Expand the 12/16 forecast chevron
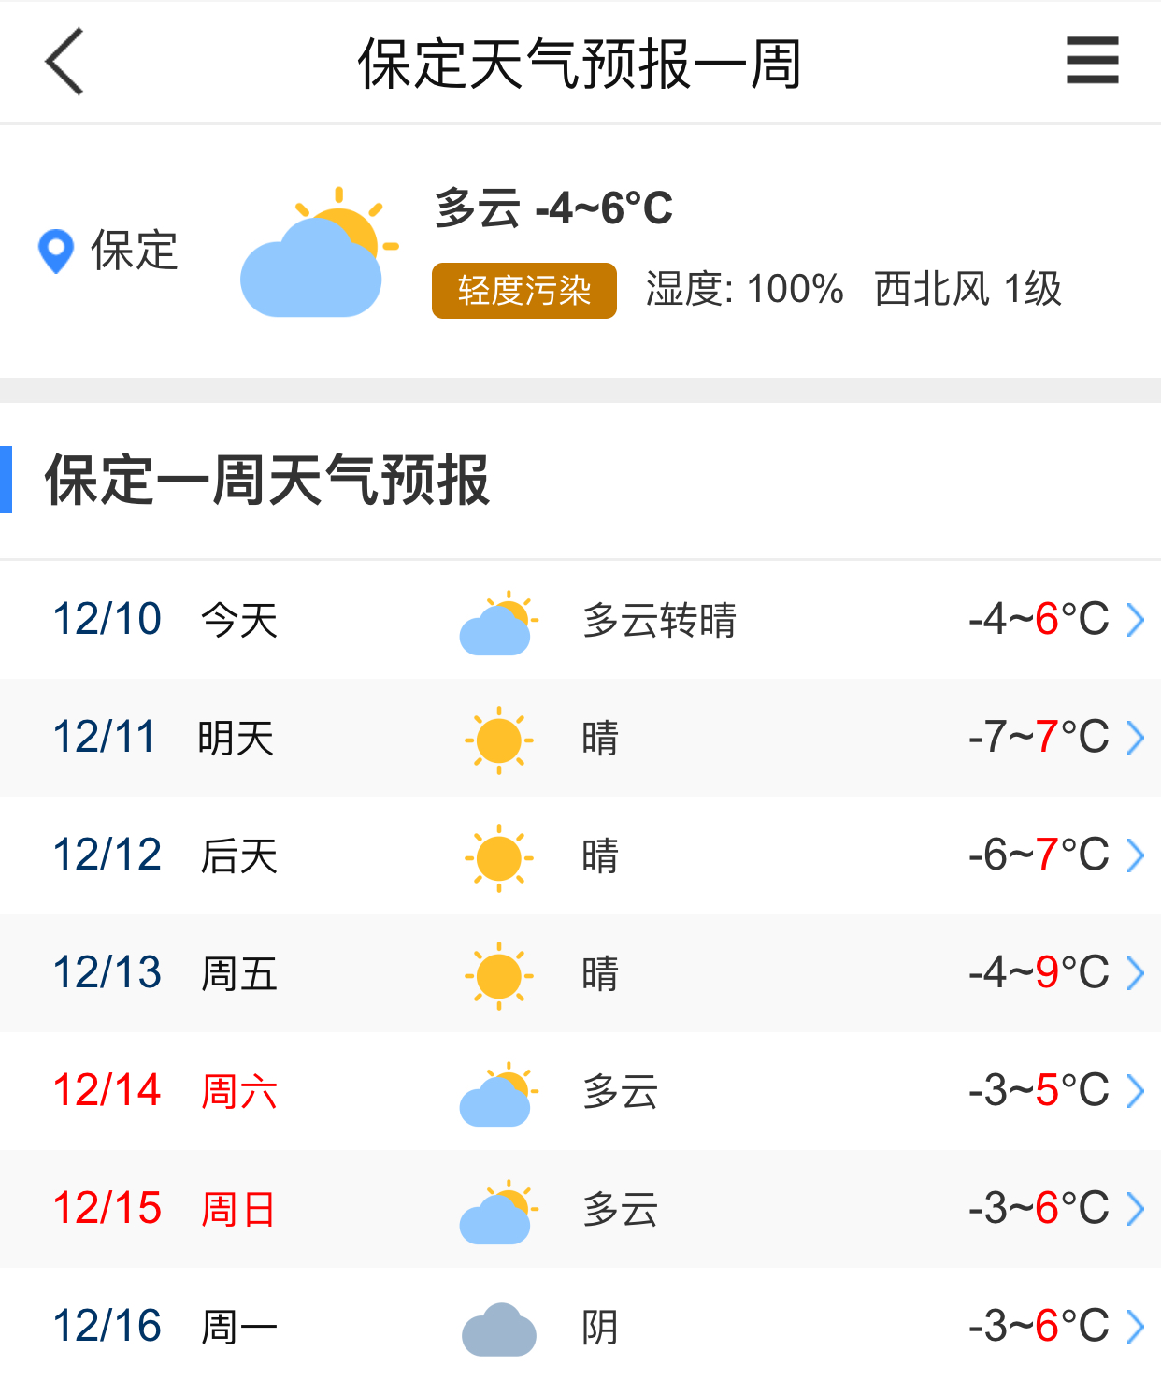1161x1380 pixels. pos(1136,1327)
